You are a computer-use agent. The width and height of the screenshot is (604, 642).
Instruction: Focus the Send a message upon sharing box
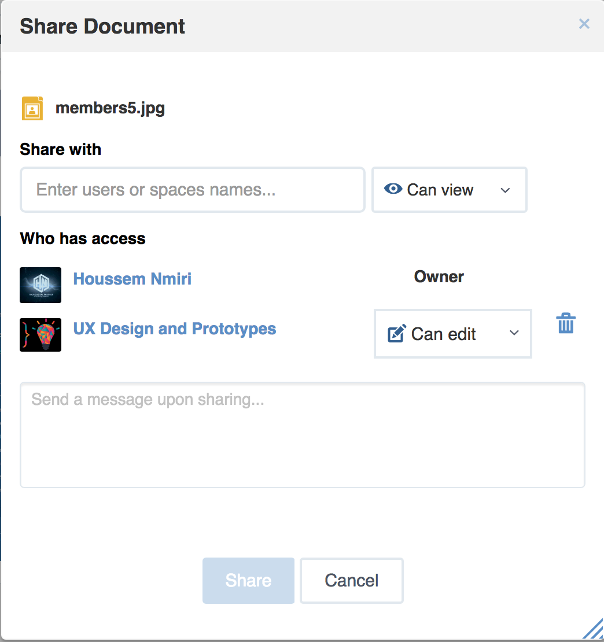(303, 435)
